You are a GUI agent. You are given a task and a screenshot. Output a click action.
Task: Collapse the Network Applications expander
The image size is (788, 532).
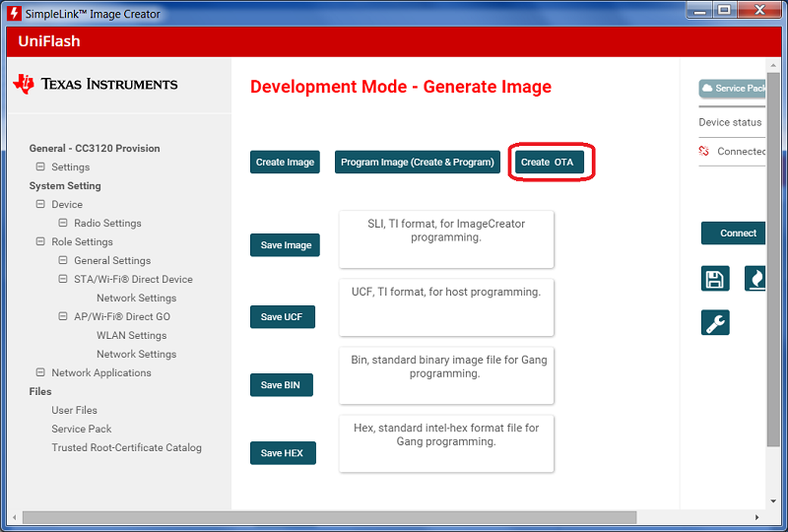coord(40,373)
